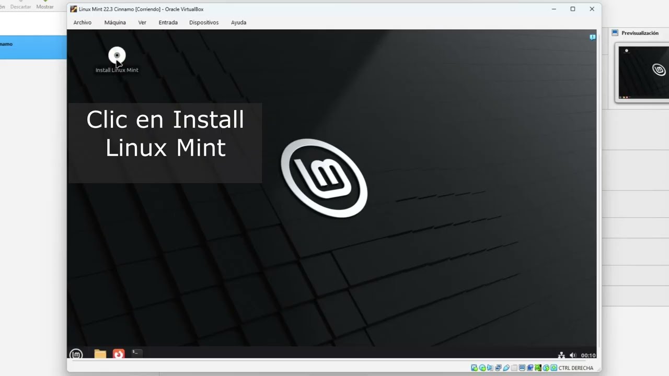The width and height of the screenshot is (669, 376).
Task: Open the Ver menu
Action: pos(142,22)
